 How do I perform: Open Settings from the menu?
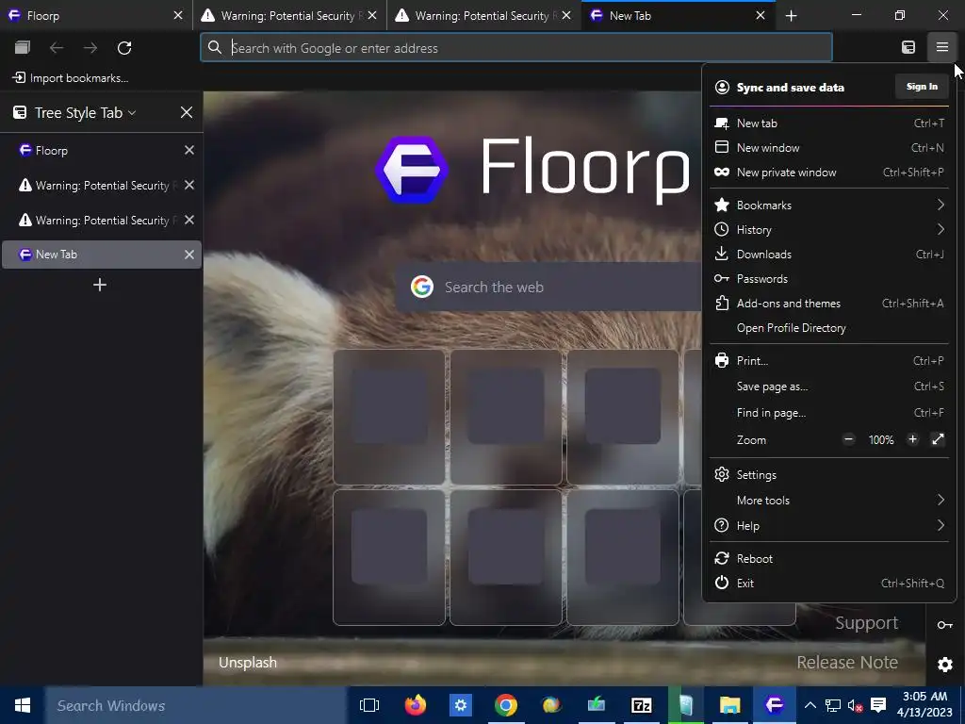[x=829, y=475]
